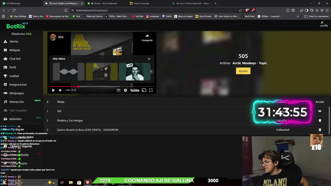The image size is (331, 186).
Task: Play the YouTube video
Action: (53, 90)
